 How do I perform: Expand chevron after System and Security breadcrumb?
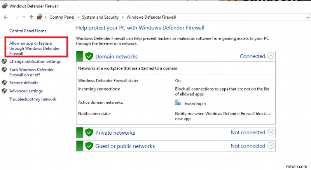click(x=122, y=17)
